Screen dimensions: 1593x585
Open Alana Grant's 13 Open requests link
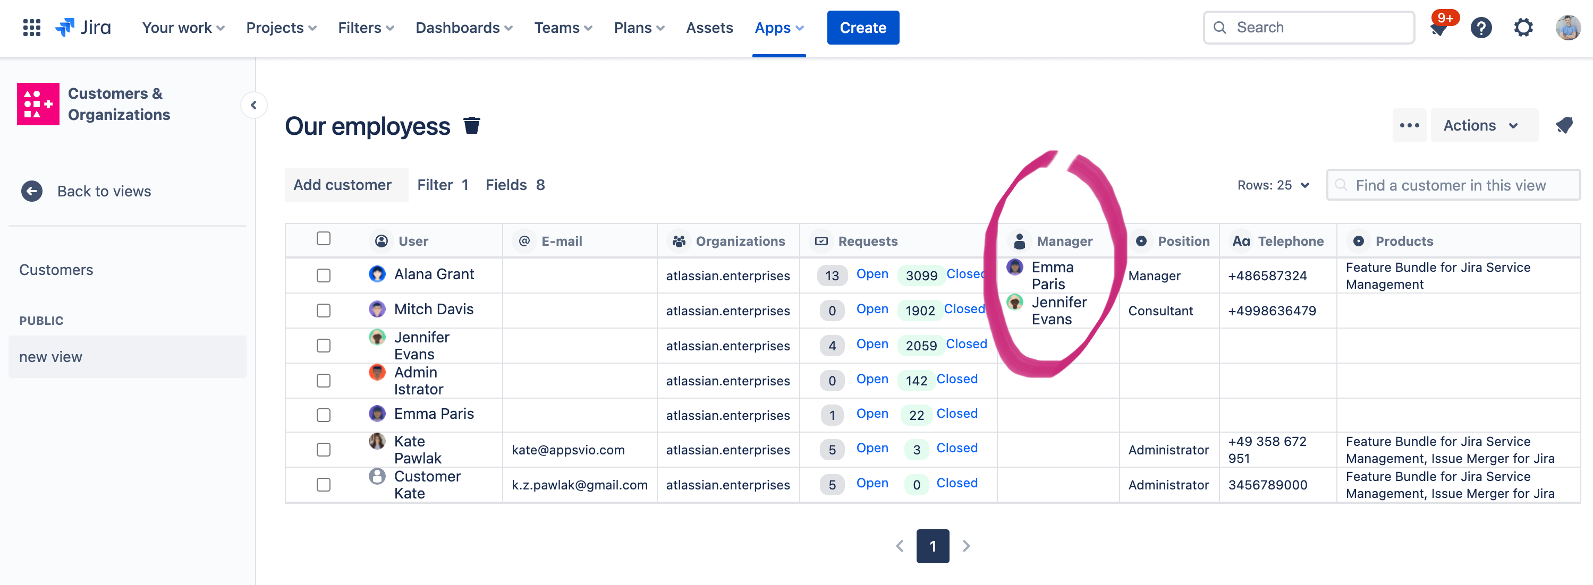tap(872, 274)
